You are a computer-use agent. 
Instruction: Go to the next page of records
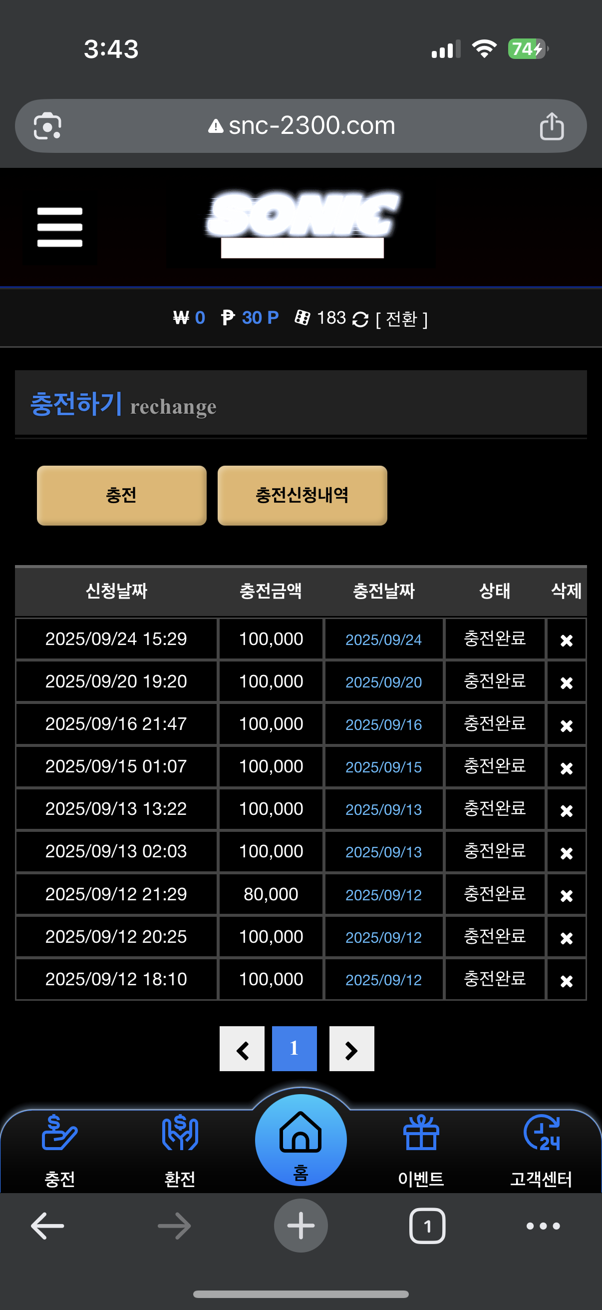tap(351, 1049)
